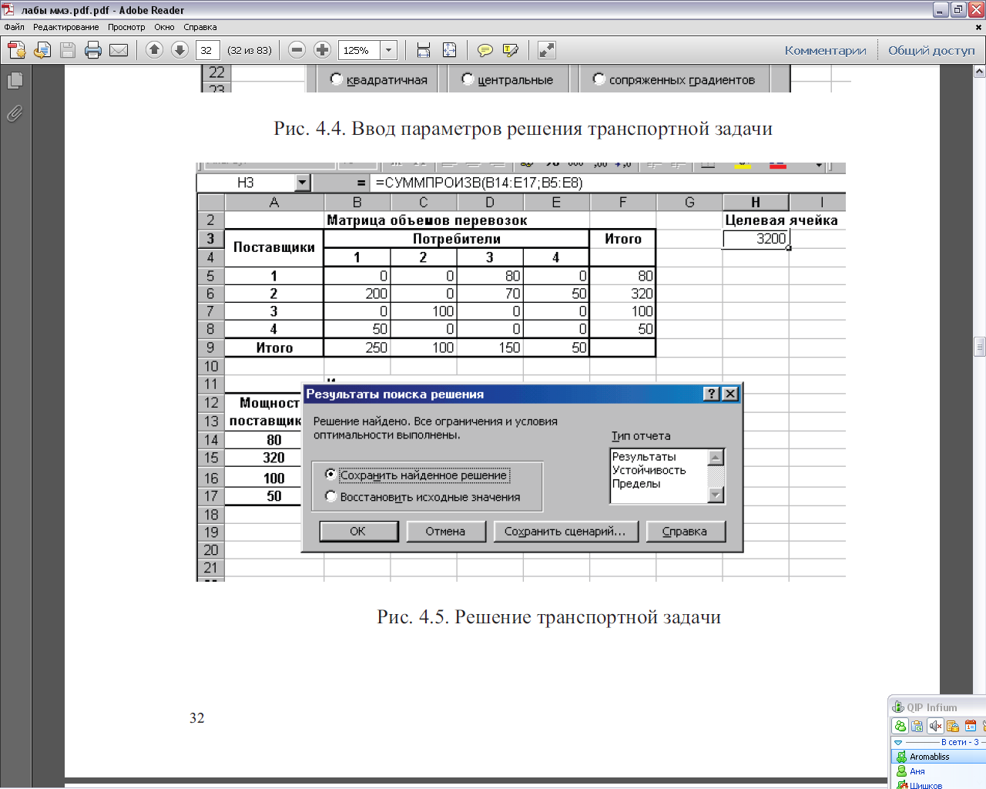Select contact Aromabliss in QIP Infium

click(x=938, y=756)
